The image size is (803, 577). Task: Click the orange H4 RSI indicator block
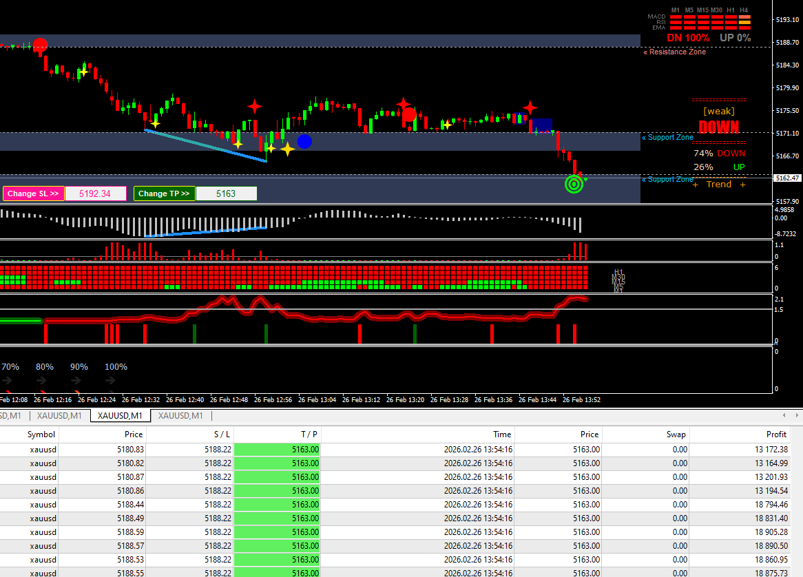coord(744,23)
